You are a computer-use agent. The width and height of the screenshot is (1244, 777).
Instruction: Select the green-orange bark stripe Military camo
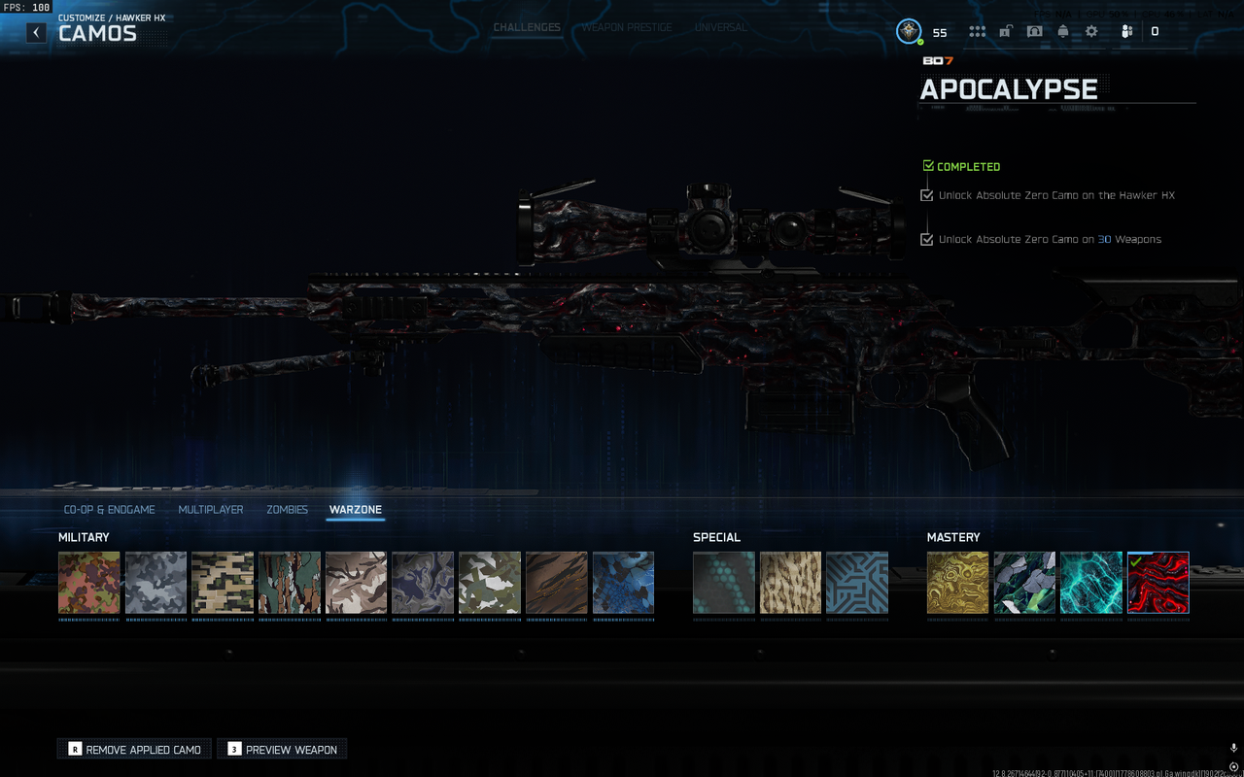pos(290,583)
